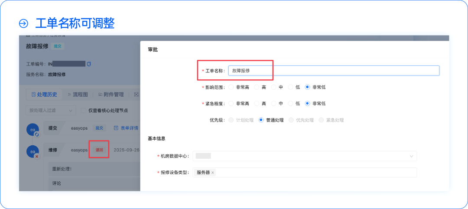Select 普通处理 priority radio
468x209 pixels.
(261, 120)
